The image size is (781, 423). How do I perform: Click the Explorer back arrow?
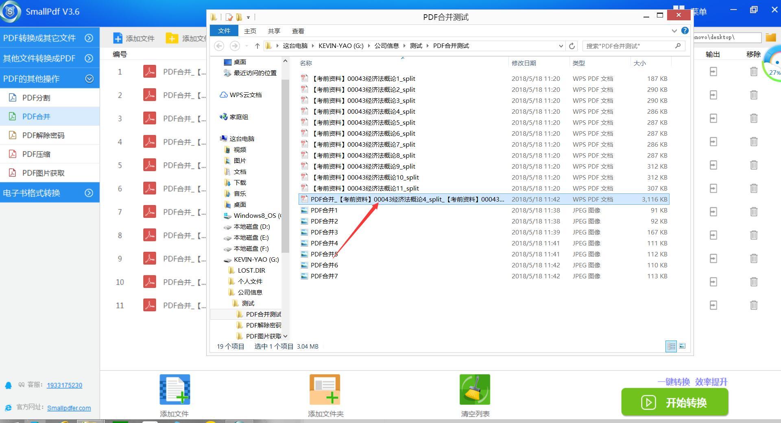(x=219, y=46)
